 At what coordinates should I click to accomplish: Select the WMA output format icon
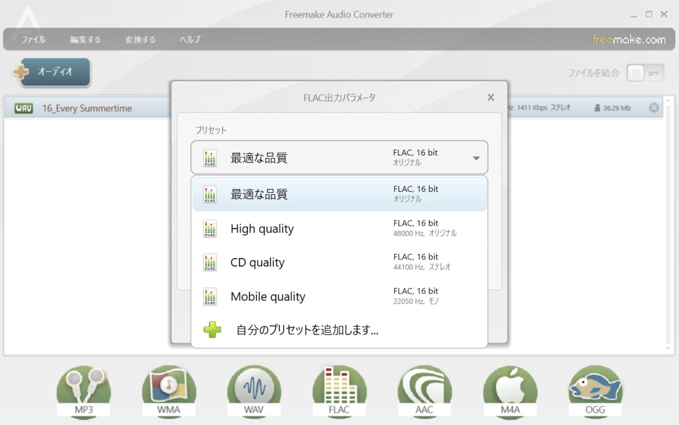pos(168,390)
